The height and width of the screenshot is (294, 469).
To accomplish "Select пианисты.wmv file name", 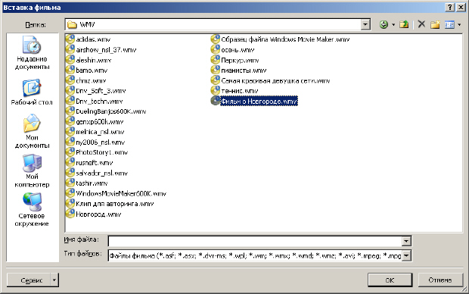I will (244, 70).
